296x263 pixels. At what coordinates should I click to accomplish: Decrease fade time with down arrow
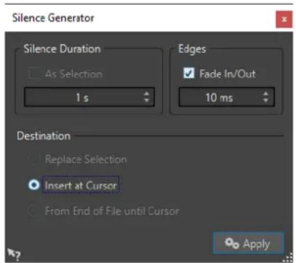coord(266,100)
